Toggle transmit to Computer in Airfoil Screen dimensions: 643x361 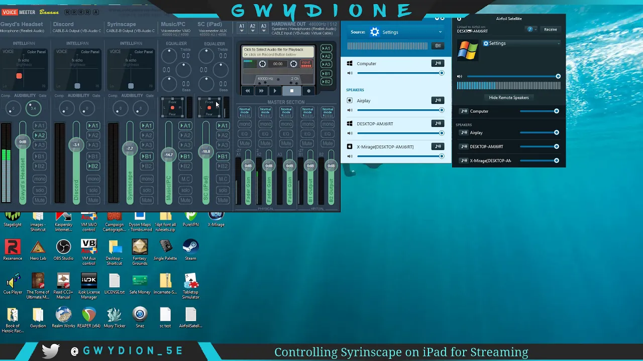point(438,63)
